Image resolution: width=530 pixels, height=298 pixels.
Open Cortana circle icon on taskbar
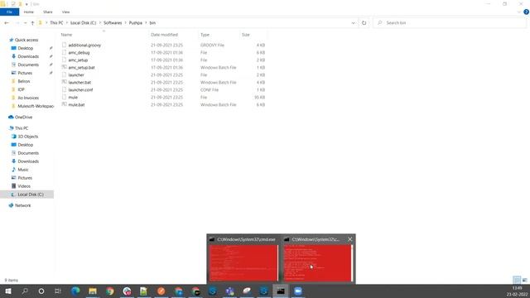pos(41,291)
